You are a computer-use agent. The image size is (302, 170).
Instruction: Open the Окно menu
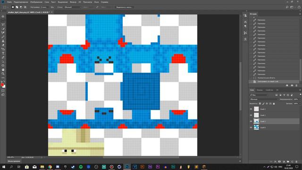pyautogui.click(x=96, y=2)
